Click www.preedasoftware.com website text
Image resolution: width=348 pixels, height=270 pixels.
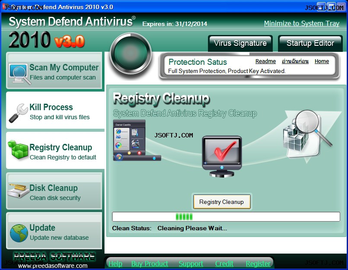53,266
